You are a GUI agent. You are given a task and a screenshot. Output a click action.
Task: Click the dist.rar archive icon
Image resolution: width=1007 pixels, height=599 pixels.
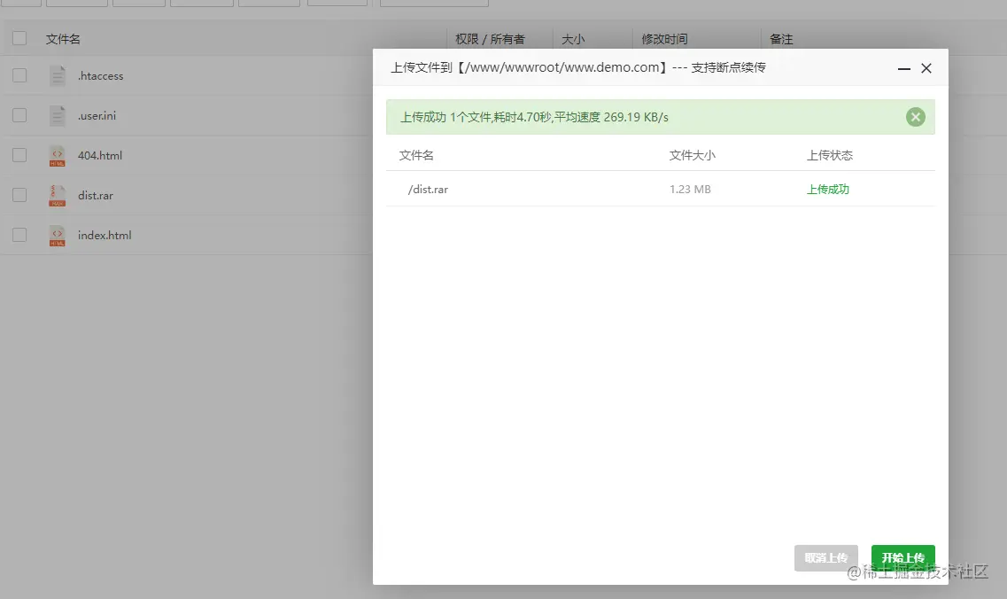tap(58, 195)
